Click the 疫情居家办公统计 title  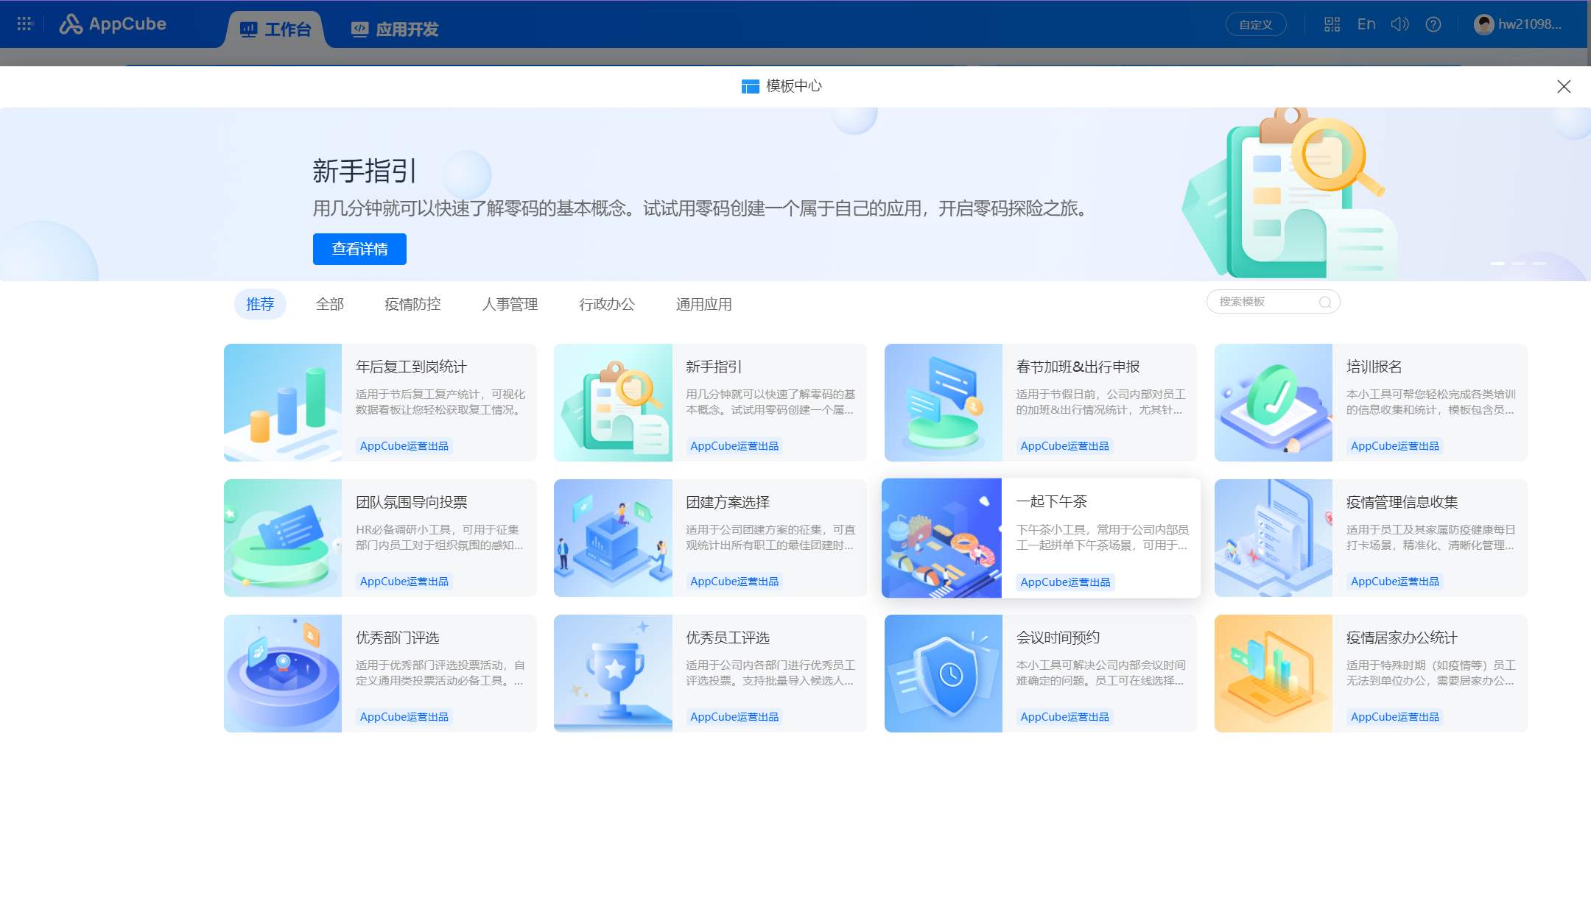point(1402,637)
